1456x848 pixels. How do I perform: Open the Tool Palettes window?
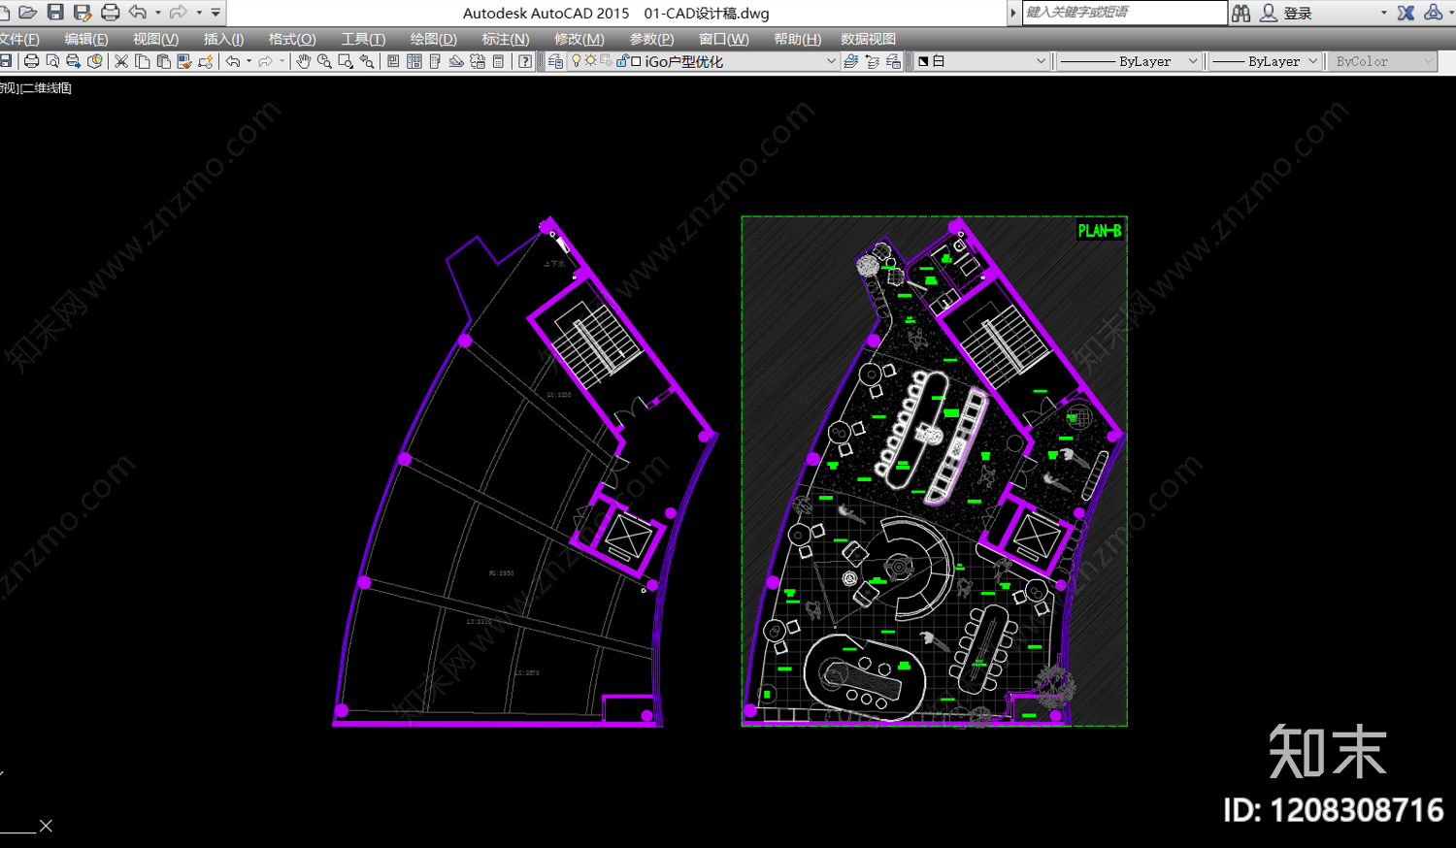point(435,61)
